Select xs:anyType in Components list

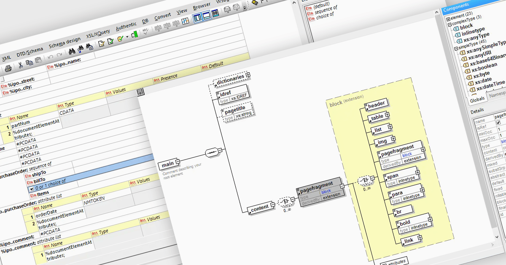[x=477, y=37]
